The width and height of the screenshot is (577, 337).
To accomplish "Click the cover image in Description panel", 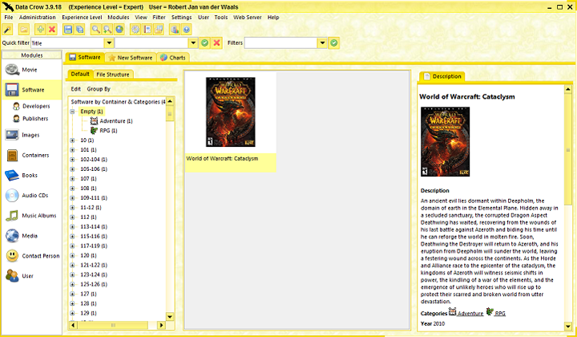I will (445, 142).
